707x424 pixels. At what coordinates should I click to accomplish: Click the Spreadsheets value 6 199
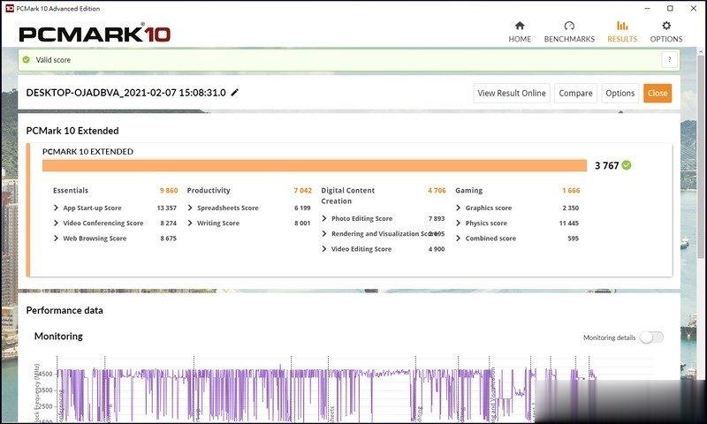[x=302, y=208]
